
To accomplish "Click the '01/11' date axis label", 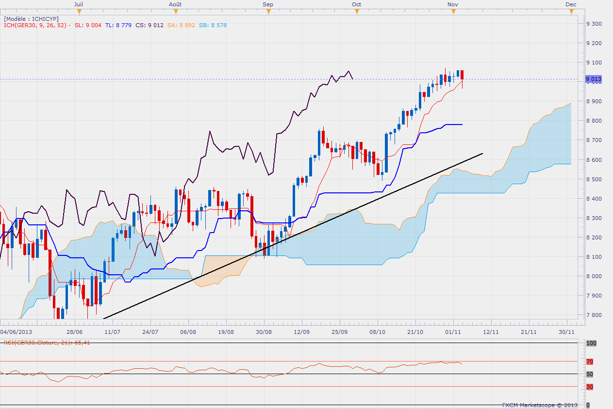I will tap(453, 331).
